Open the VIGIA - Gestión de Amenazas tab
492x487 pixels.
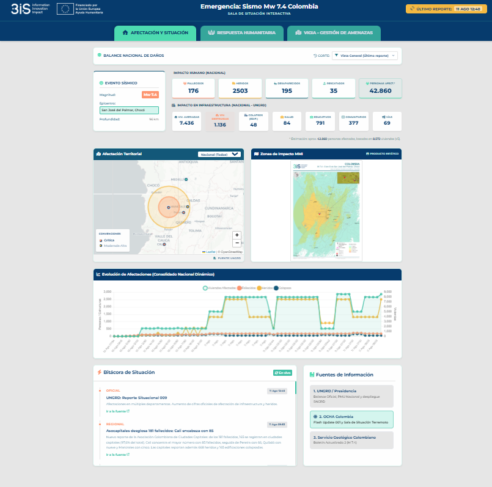coord(334,33)
